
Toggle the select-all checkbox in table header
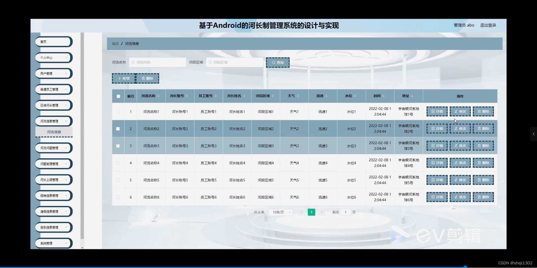[x=118, y=96]
